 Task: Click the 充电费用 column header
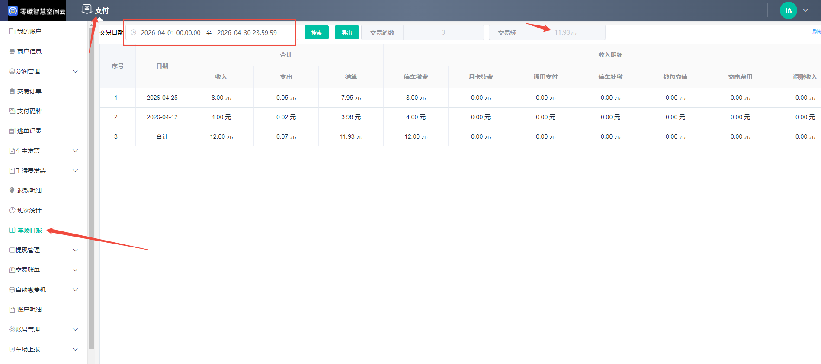click(740, 77)
